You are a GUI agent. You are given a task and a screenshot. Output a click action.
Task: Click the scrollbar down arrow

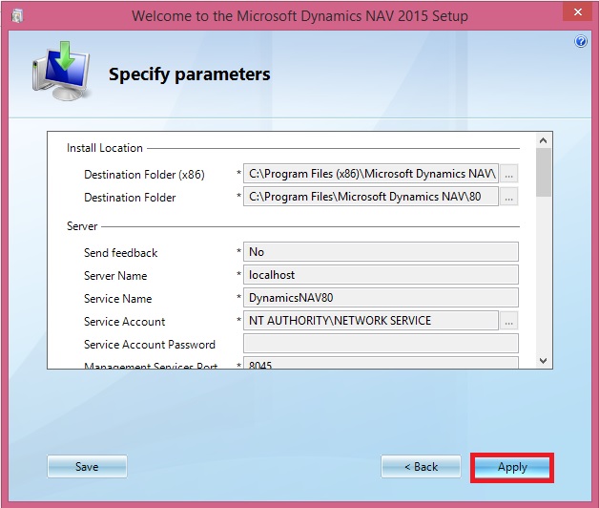point(543,361)
